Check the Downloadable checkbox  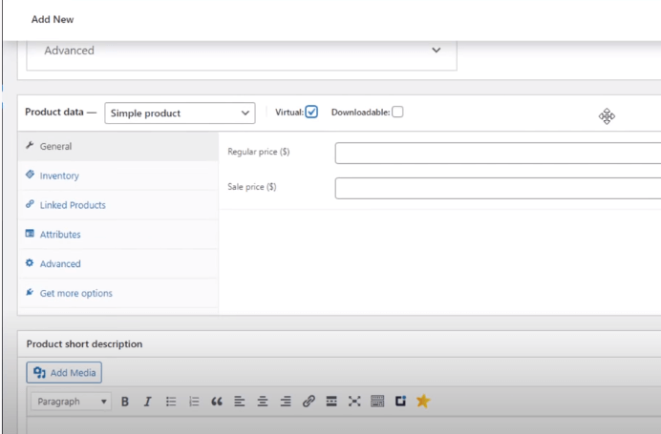397,112
